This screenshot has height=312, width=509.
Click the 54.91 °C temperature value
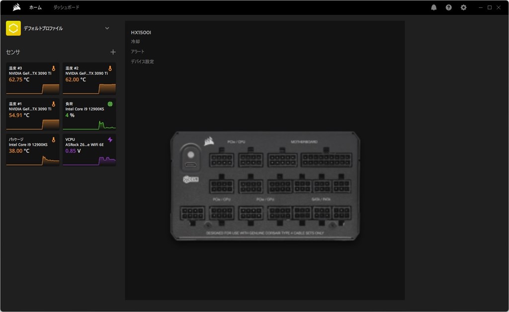(x=19, y=116)
